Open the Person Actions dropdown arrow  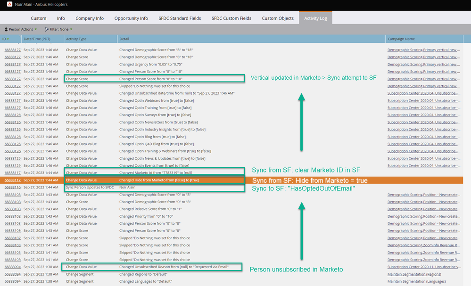coord(35,29)
